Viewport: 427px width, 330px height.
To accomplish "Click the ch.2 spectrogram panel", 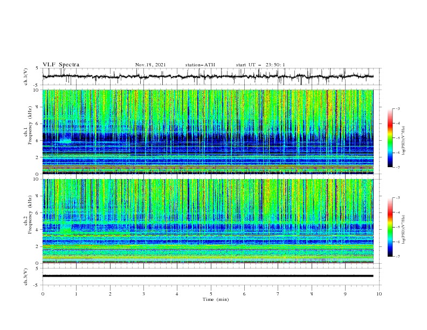I will pos(208,221).
